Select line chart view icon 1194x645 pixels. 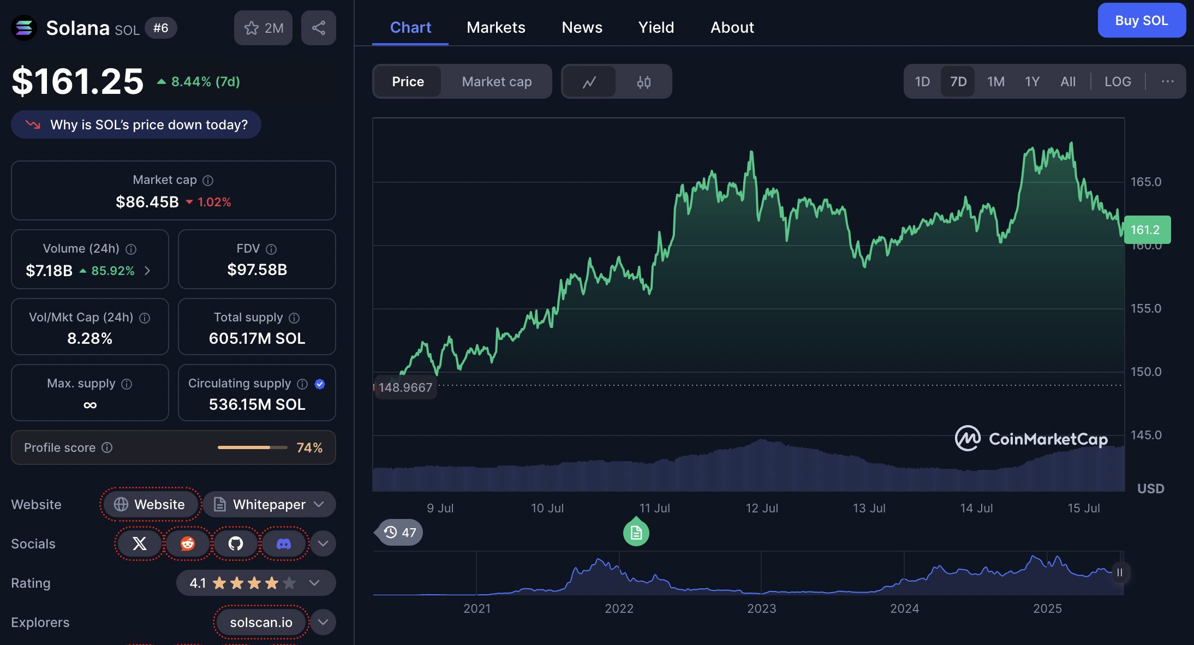[x=589, y=82]
